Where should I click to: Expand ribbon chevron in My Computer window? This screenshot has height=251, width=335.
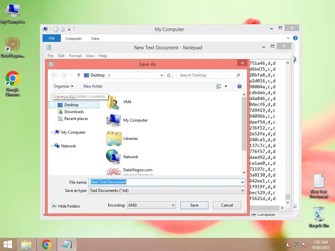[288, 38]
